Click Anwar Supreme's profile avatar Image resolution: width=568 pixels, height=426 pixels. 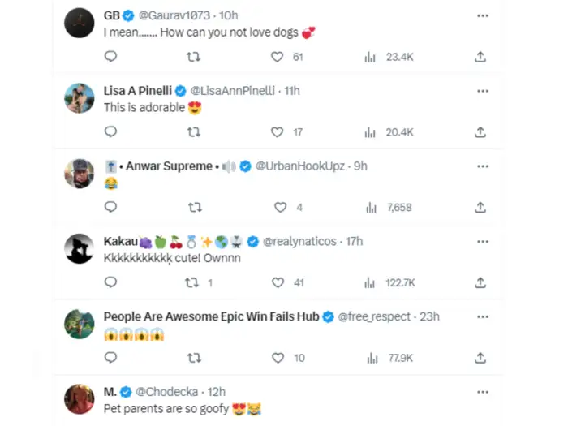coord(80,174)
